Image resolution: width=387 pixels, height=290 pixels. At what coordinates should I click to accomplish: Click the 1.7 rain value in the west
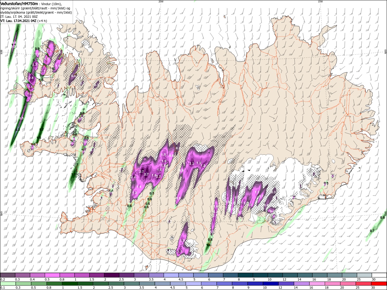(x=42, y=130)
